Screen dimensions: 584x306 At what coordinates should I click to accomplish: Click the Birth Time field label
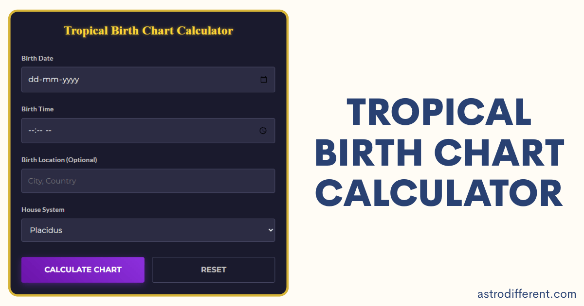[37, 109]
